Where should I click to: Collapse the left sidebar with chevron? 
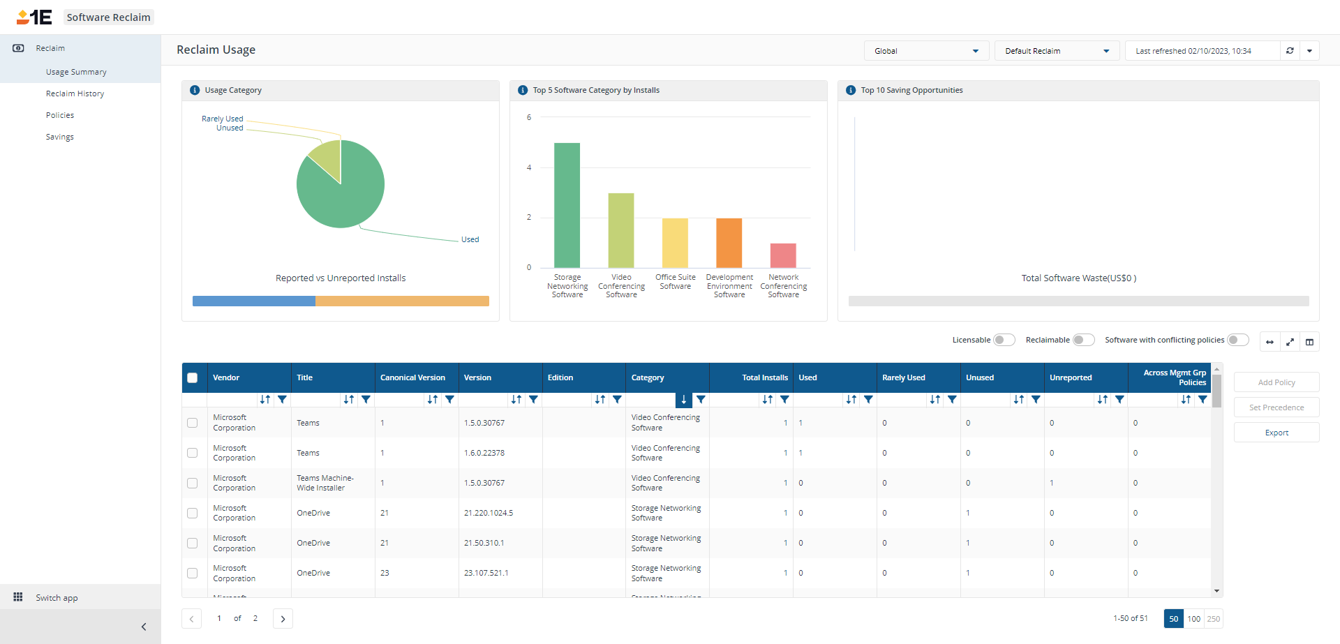[x=144, y=627]
